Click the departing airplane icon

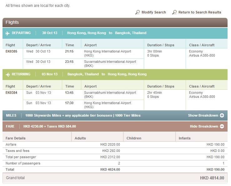click(8, 33)
